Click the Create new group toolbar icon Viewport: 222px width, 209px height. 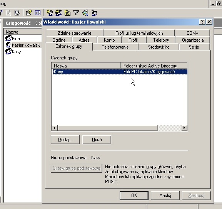(58, 13)
